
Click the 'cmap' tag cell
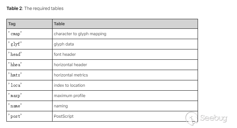click(29, 34)
